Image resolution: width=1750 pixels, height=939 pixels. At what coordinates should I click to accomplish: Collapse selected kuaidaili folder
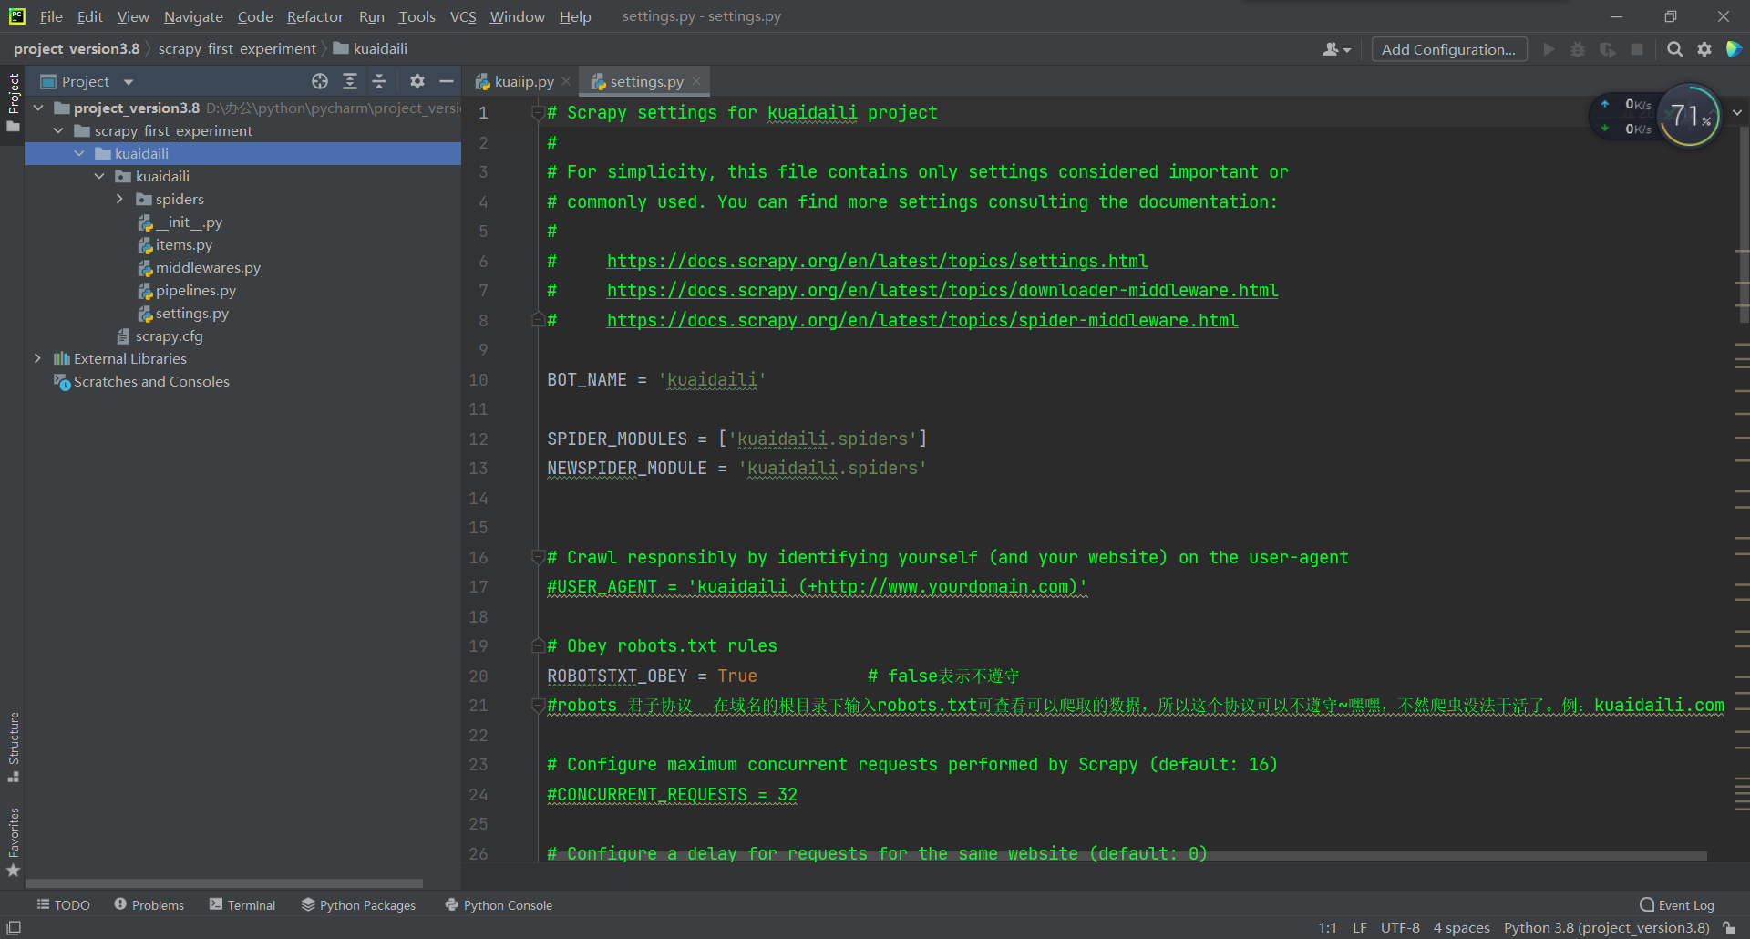79,153
